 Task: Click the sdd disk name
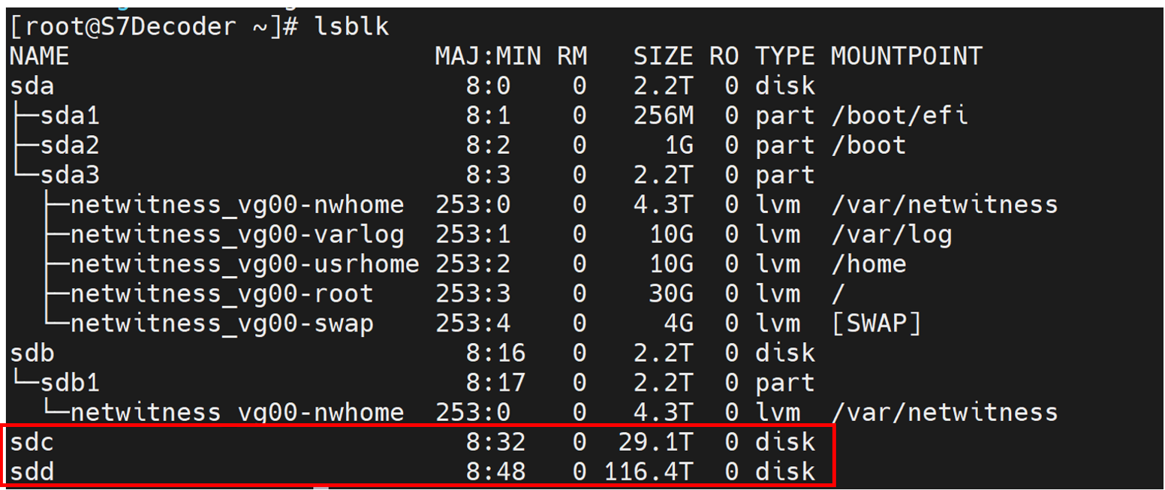click(x=32, y=471)
